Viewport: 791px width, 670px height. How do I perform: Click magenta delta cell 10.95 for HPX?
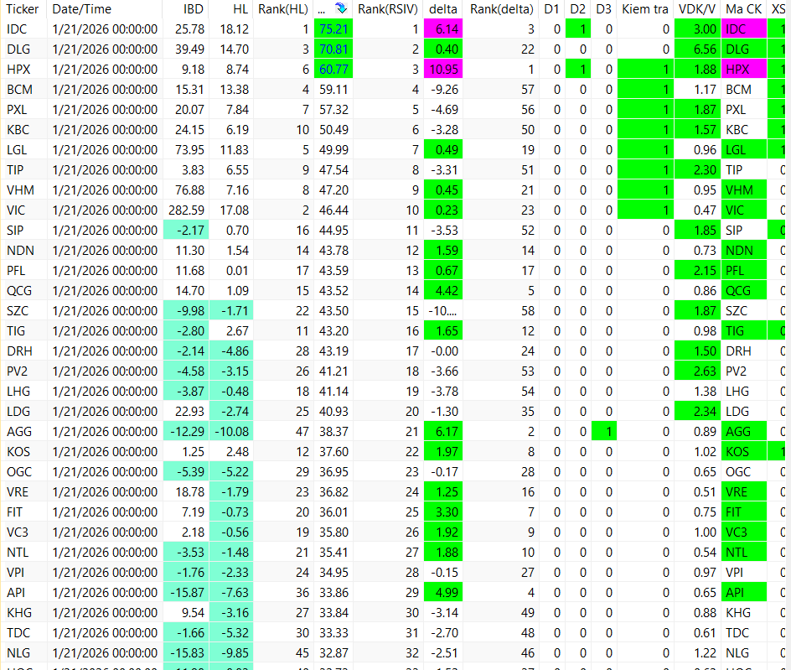(x=443, y=70)
